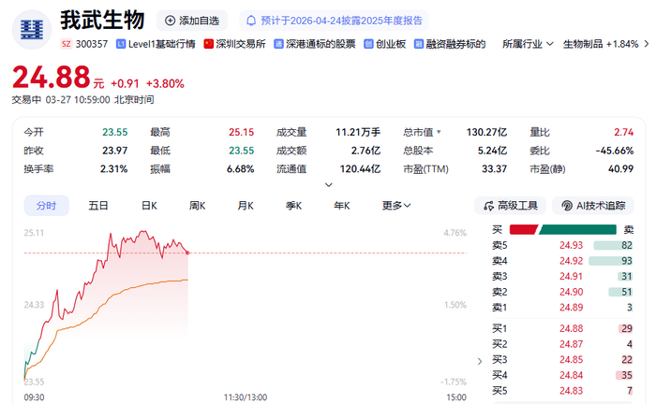Click the 委比 value -45.66%
Screen dimensions: 656x404
pyautogui.click(x=615, y=151)
